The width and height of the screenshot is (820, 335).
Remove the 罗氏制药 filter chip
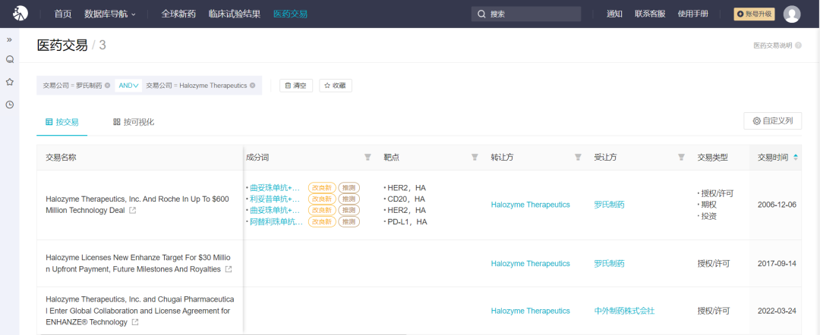pyautogui.click(x=107, y=86)
